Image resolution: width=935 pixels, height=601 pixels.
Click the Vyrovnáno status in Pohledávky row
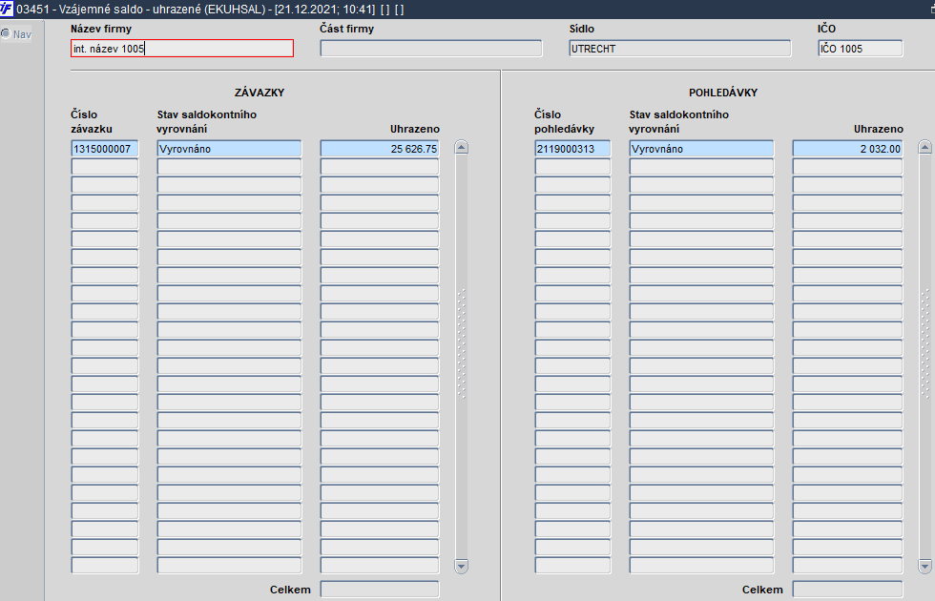pyautogui.click(x=701, y=149)
